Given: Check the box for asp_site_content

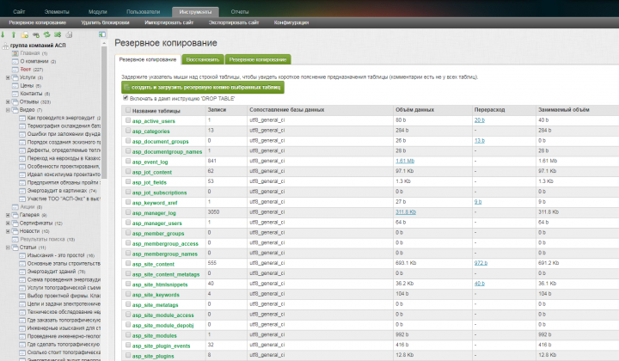Looking at the screenshot, I should [128, 264].
